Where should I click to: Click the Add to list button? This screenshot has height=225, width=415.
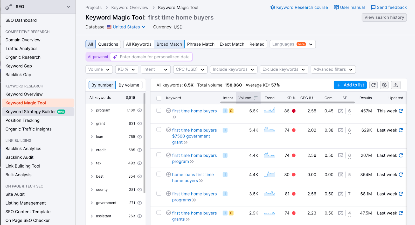(x=350, y=85)
